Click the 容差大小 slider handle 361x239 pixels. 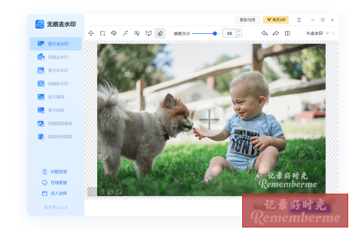(x=215, y=34)
